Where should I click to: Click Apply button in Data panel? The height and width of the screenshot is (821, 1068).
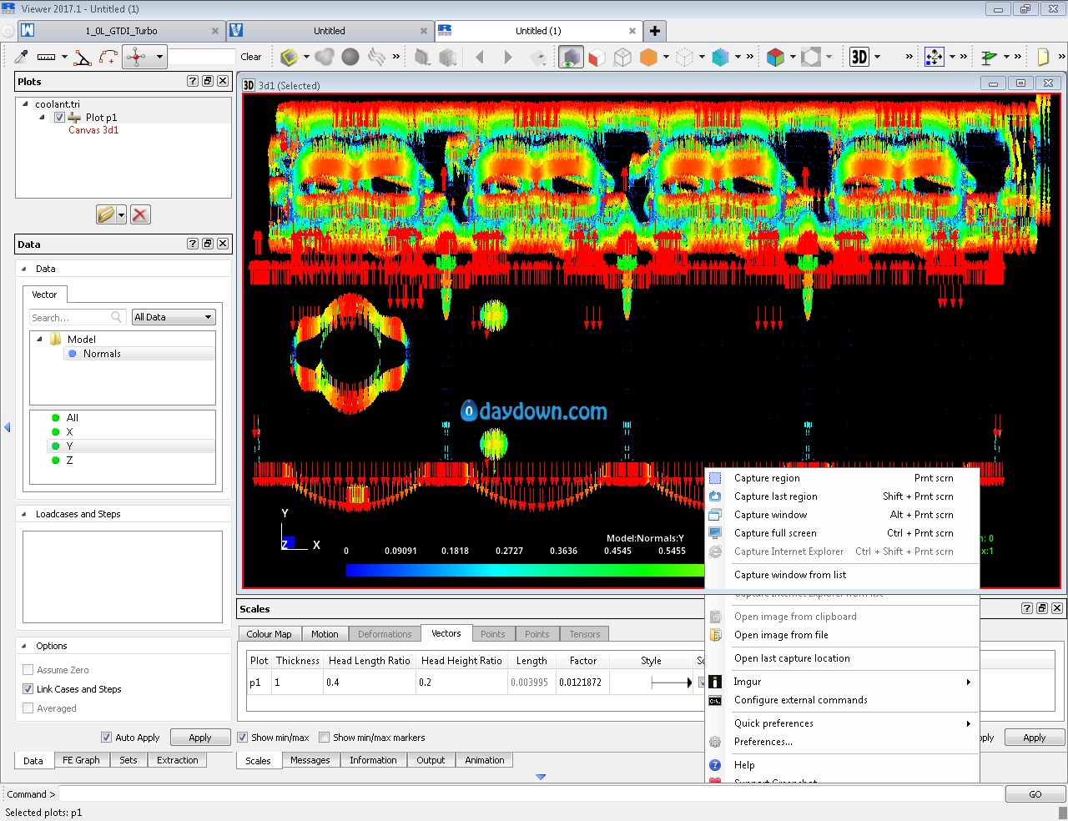pos(200,738)
